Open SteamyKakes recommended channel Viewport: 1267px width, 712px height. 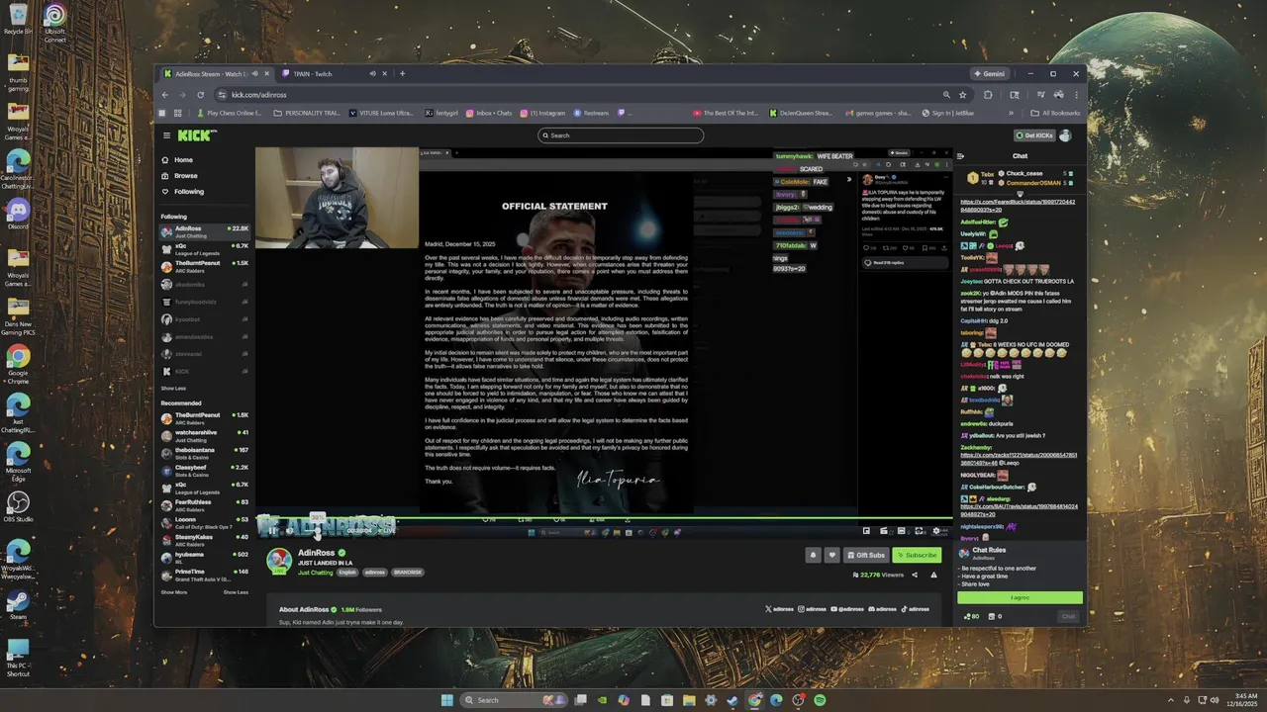click(205, 540)
